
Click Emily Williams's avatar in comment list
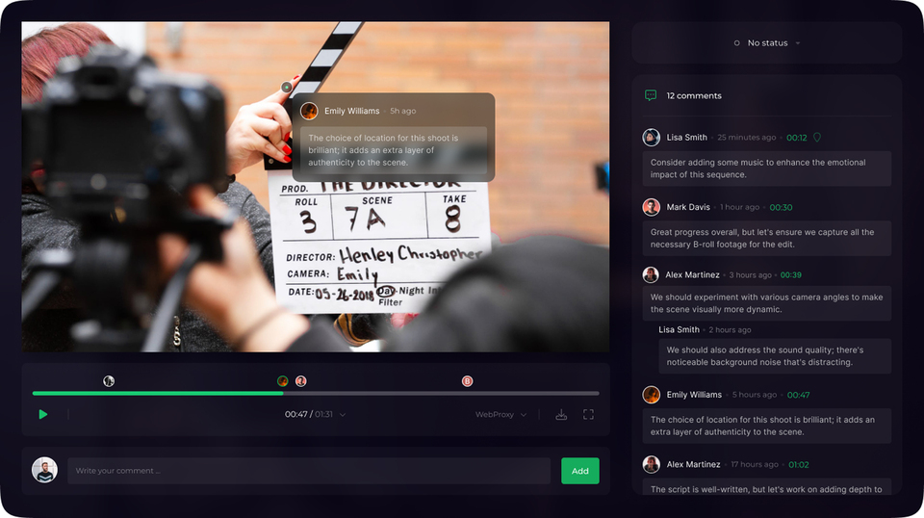tap(652, 395)
